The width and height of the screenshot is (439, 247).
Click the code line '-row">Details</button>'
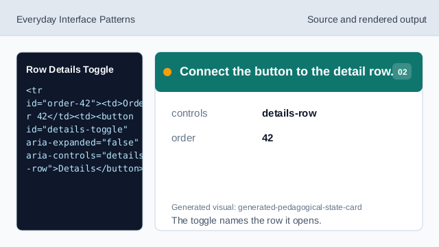coord(84,169)
